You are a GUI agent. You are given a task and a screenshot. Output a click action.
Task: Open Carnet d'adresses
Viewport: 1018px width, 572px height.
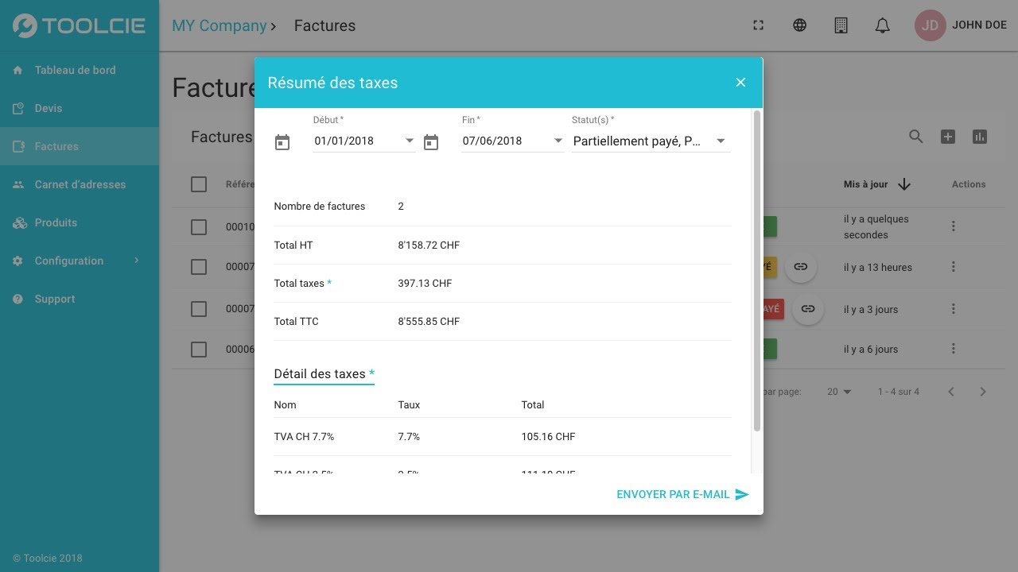(80, 184)
